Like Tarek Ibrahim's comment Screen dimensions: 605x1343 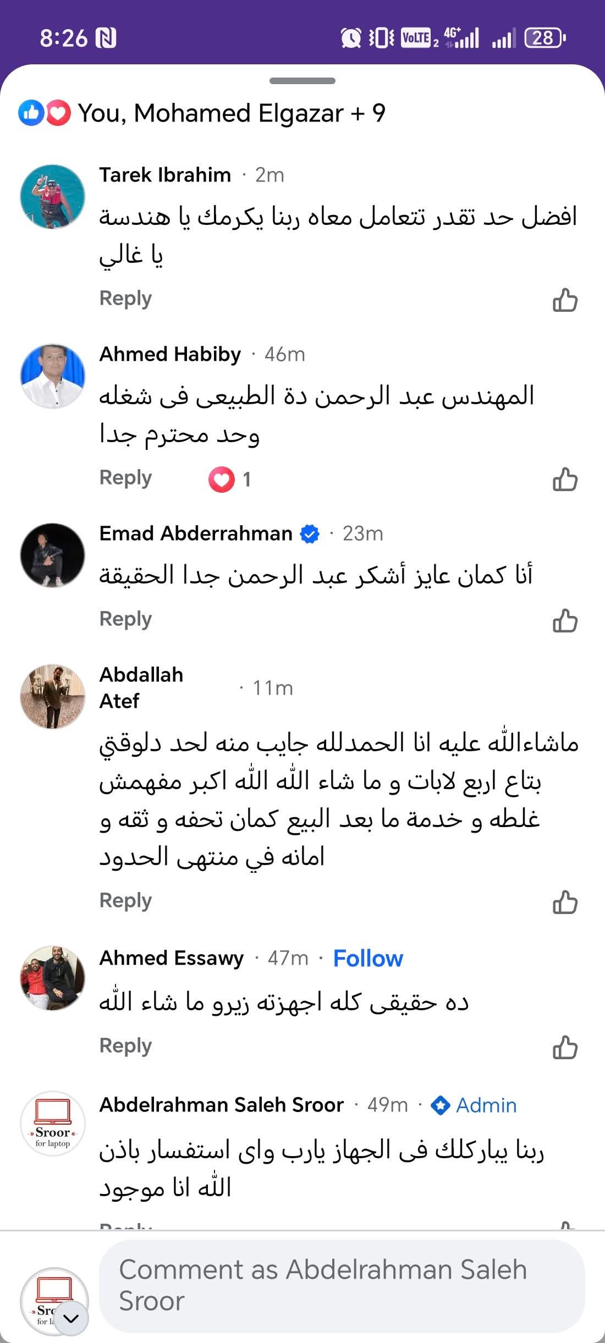pos(565,300)
